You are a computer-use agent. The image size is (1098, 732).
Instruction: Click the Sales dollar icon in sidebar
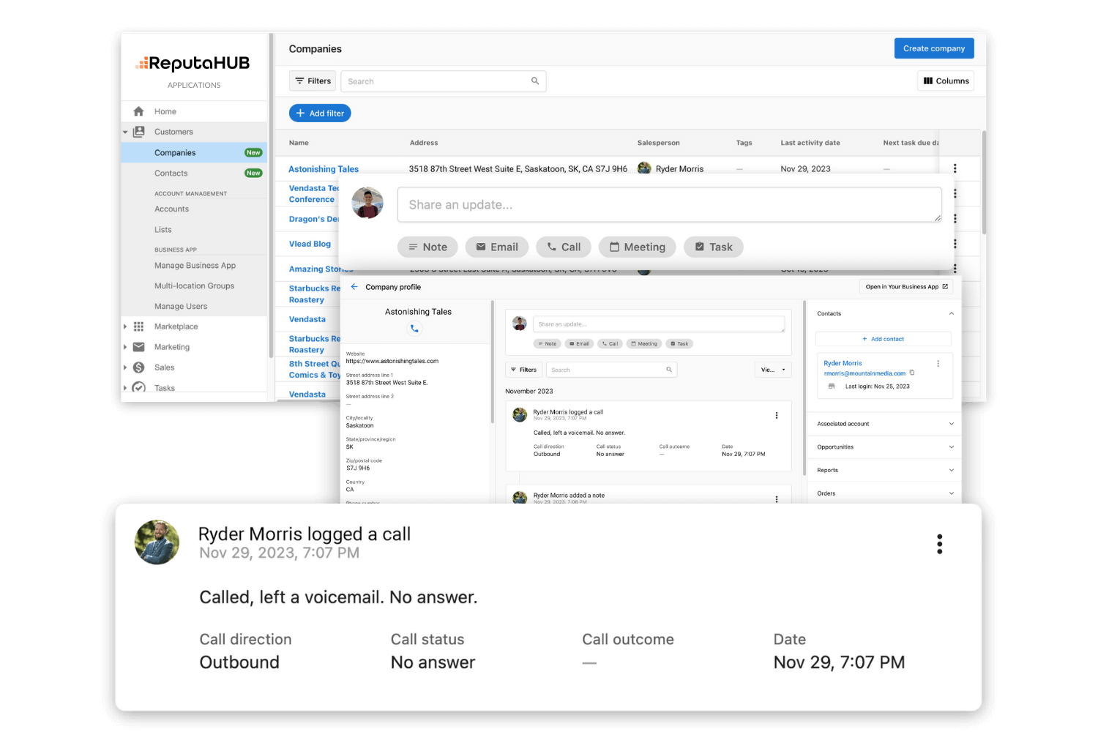point(138,367)
